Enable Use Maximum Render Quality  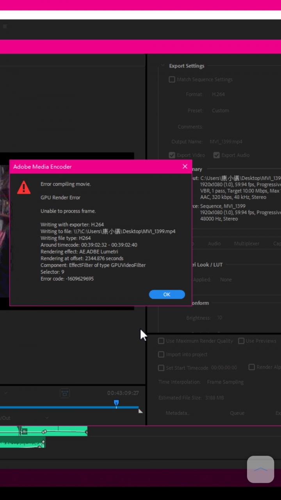161,341
